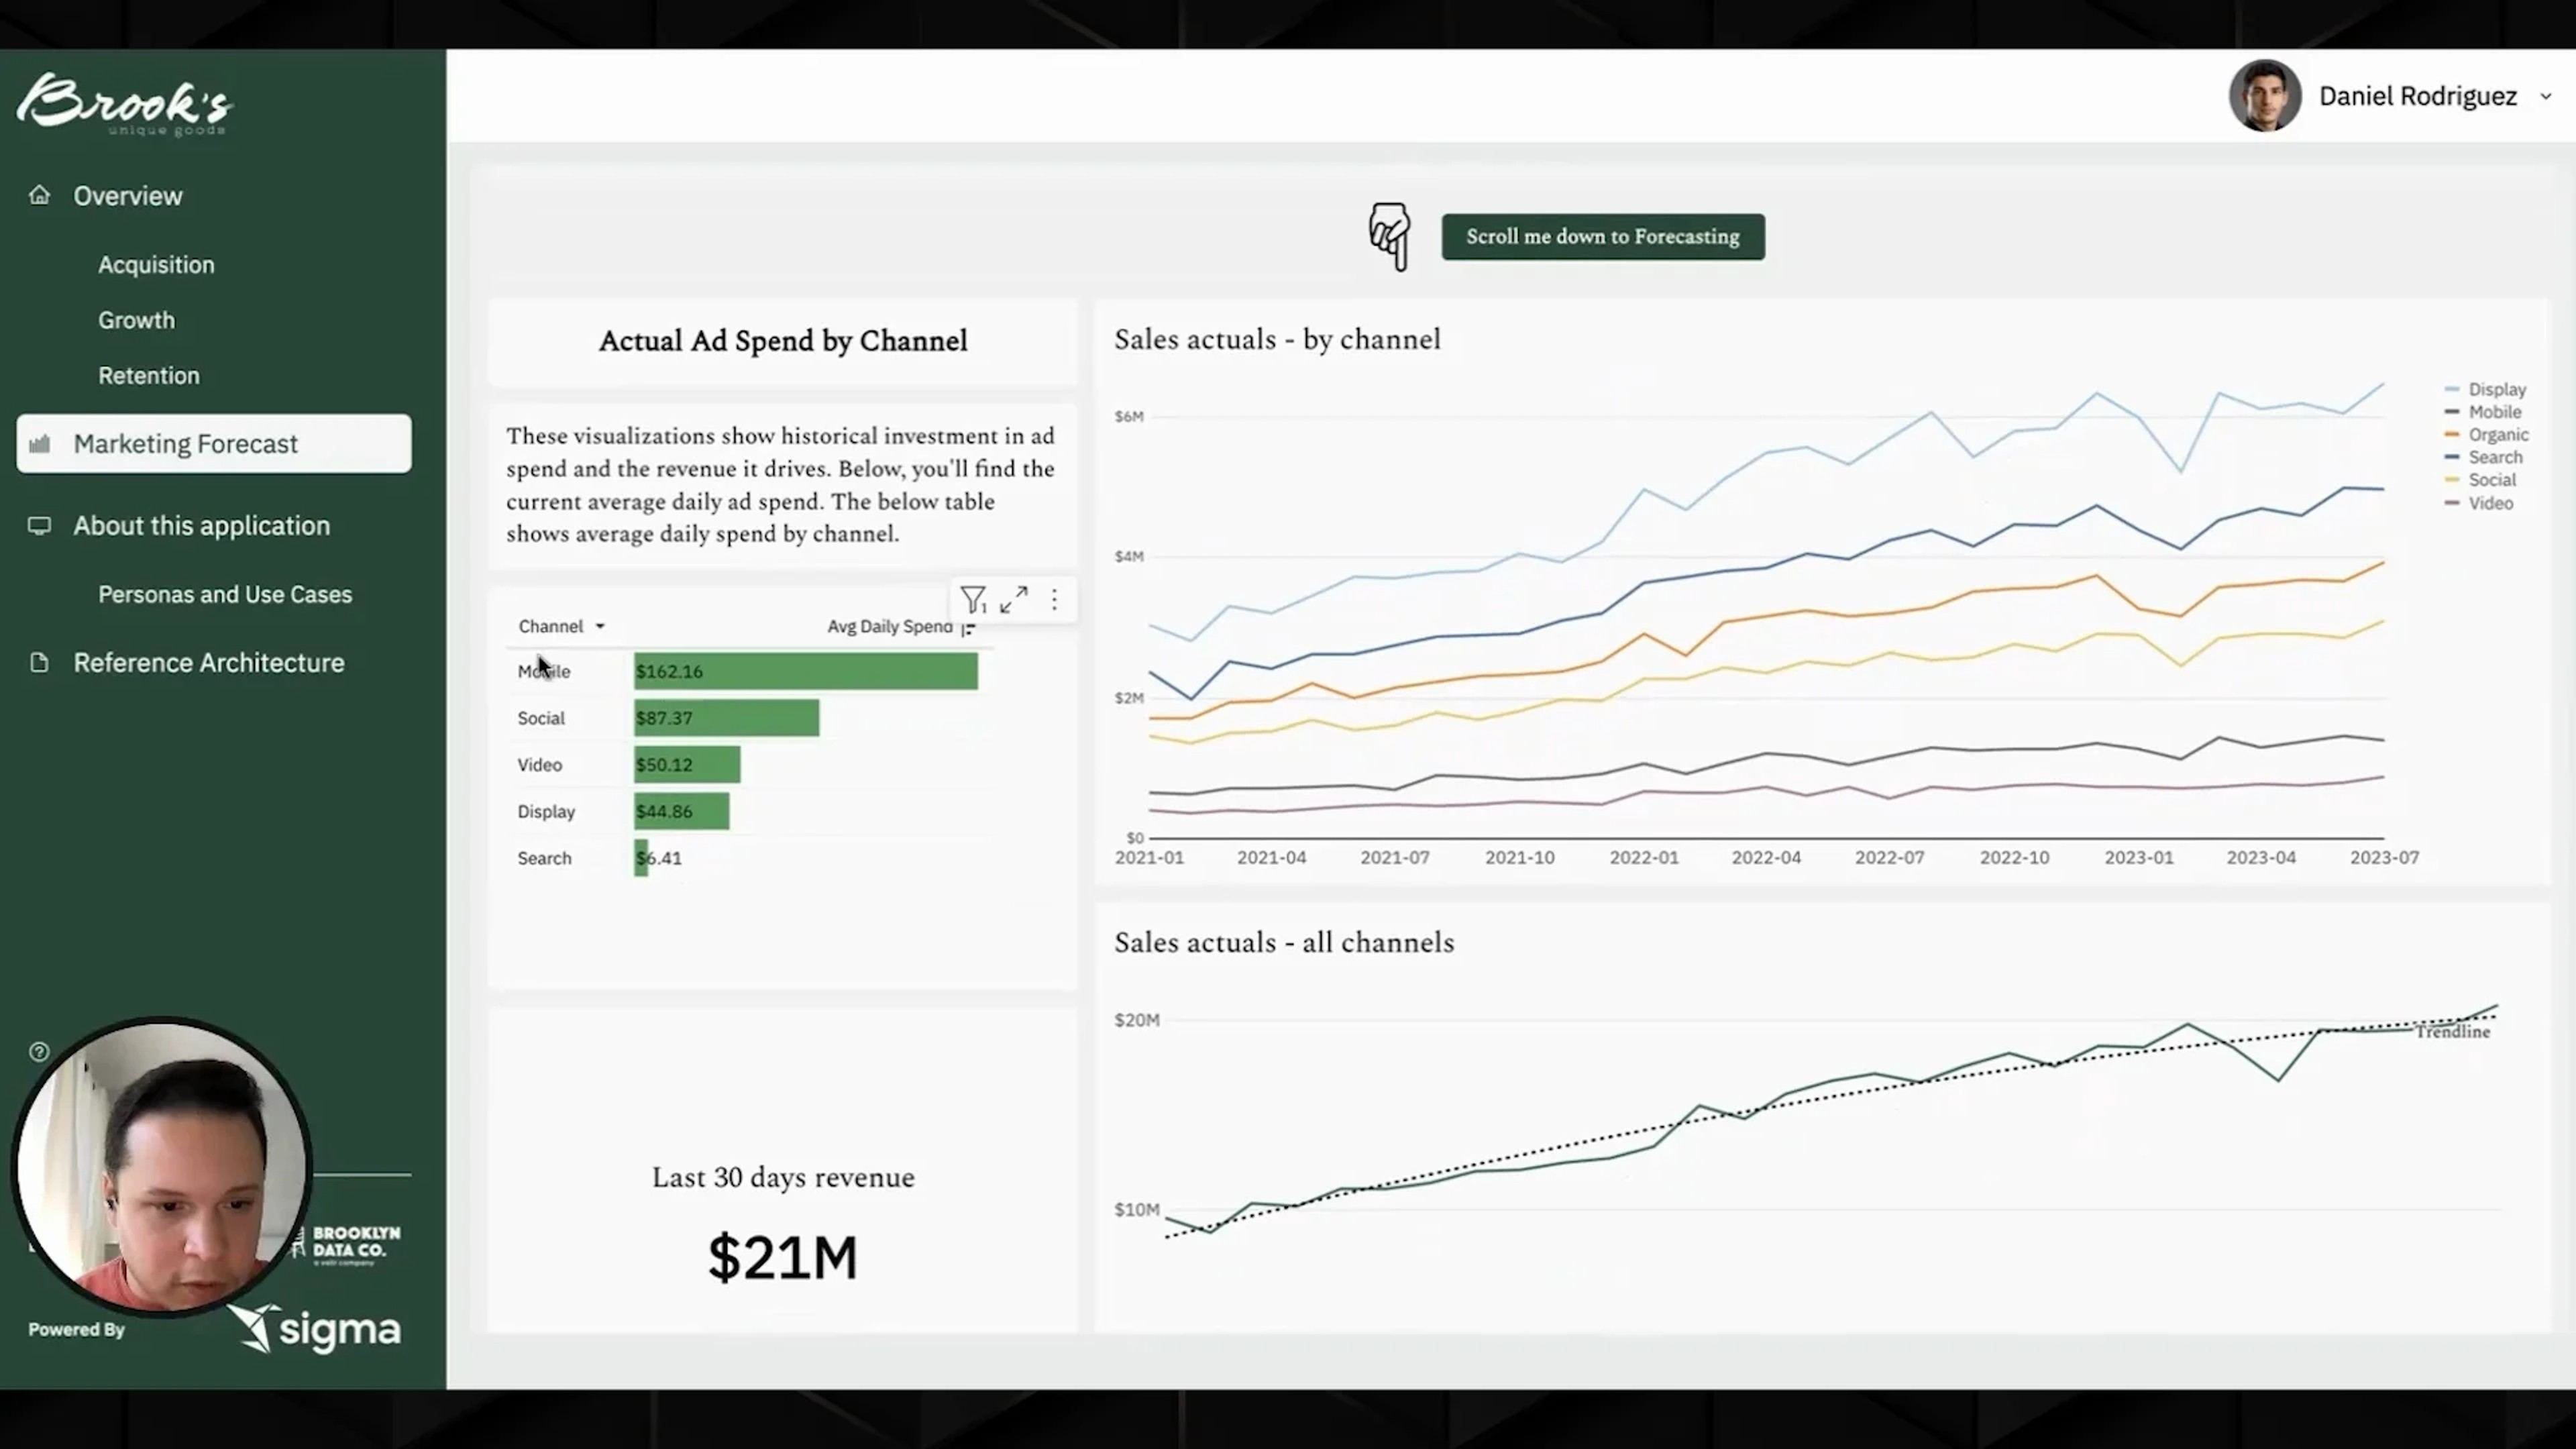Screen dimensions: 2576x1449
Task: Click the $20M y-axis label
Action: [1137, 1020]
